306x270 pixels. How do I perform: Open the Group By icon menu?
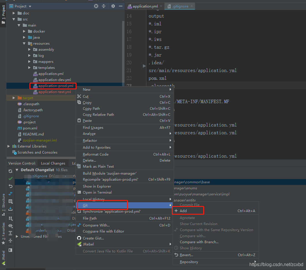[11, 218]
